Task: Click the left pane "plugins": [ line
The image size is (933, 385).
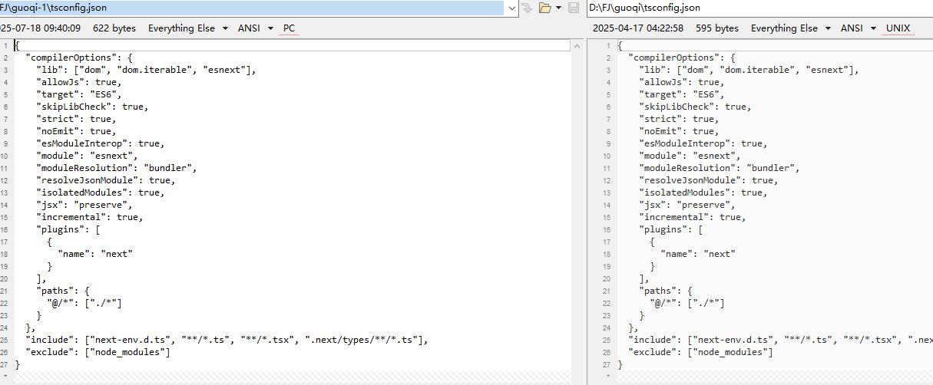Action: (x=68, y=229)
